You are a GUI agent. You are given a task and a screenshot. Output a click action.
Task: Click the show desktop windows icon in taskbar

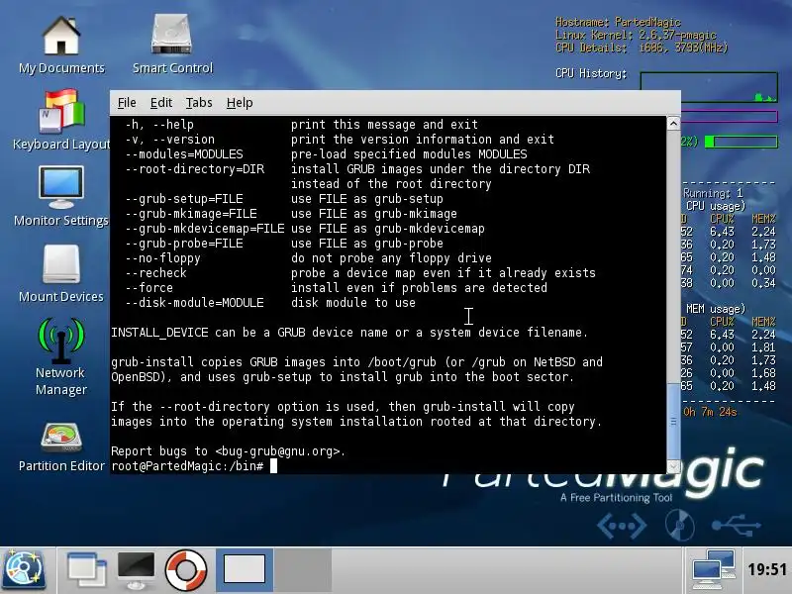pos(86,570)
